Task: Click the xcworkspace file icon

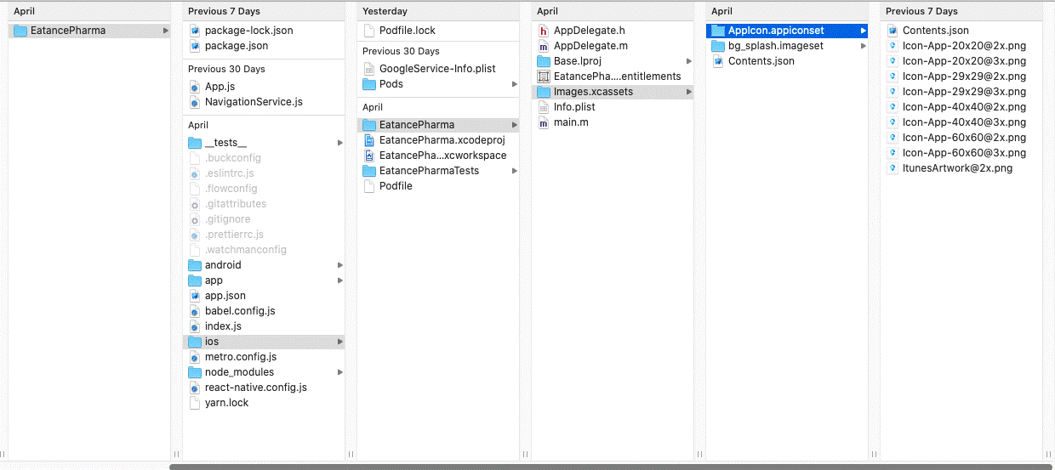Action: coord(369,156)
